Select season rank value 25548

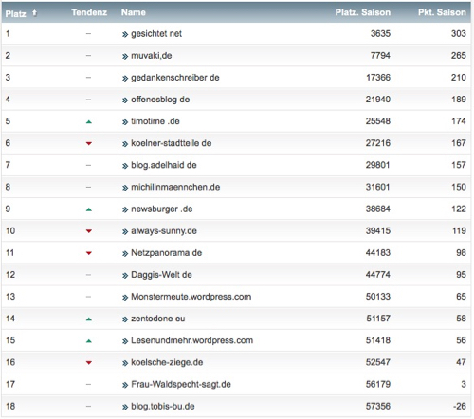point(378,121)
